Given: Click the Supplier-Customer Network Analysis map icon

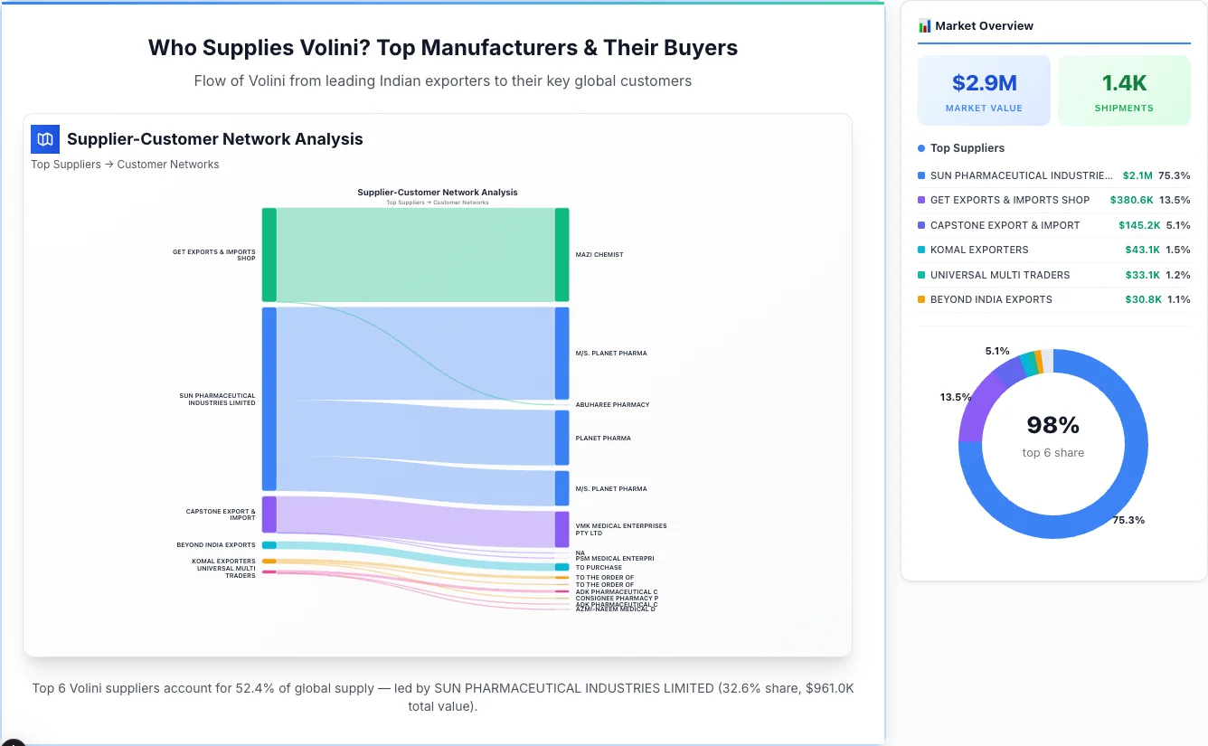Looking at the screenshot, I should click(x=44, y=139).
